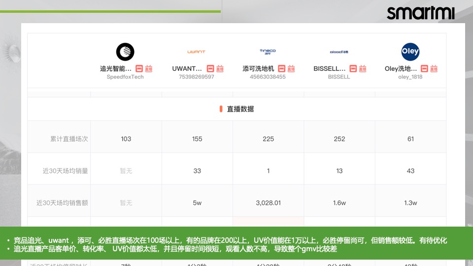The width and height of the screenshot is (473, 266).
Task: Click the shop icon beside 添可洗地机
Action: [281, 68]
